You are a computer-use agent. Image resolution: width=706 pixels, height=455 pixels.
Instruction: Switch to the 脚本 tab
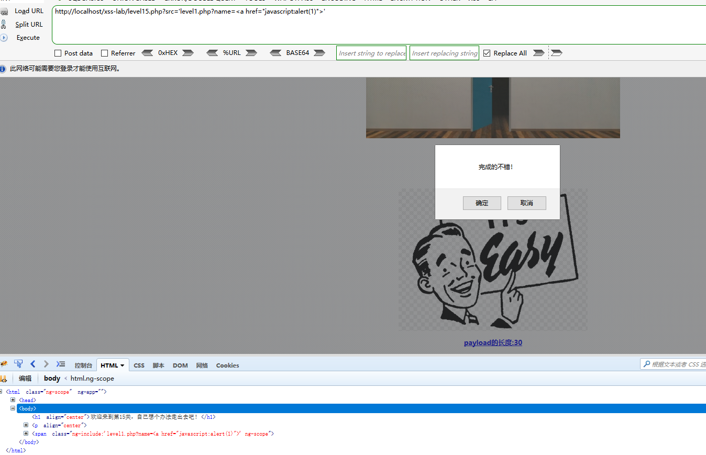(x=158, y=365)
